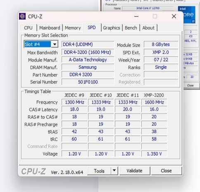This screenshot has height=192, width=200.
Task: Click the Intel Core logo in background window
Action: 188,14
